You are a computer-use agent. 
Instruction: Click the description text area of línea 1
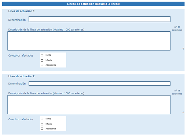coord(89,41)
